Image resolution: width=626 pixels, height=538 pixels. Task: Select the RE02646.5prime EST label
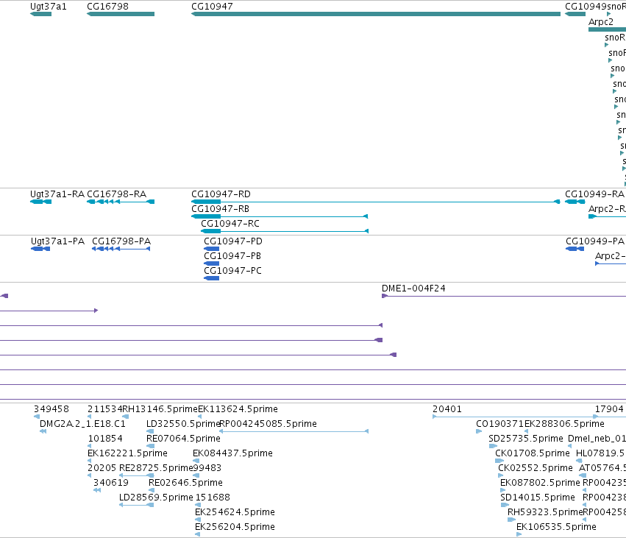pos(185,483)
